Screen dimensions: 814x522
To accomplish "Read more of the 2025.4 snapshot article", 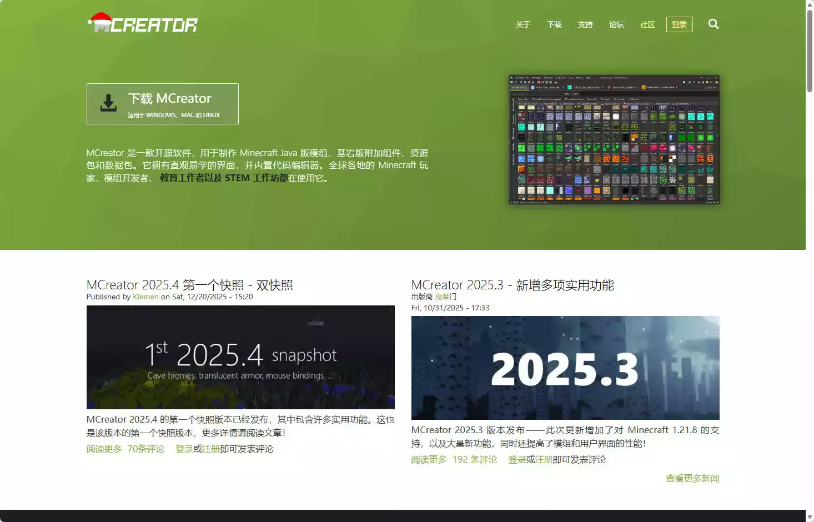I will [104, 449].
